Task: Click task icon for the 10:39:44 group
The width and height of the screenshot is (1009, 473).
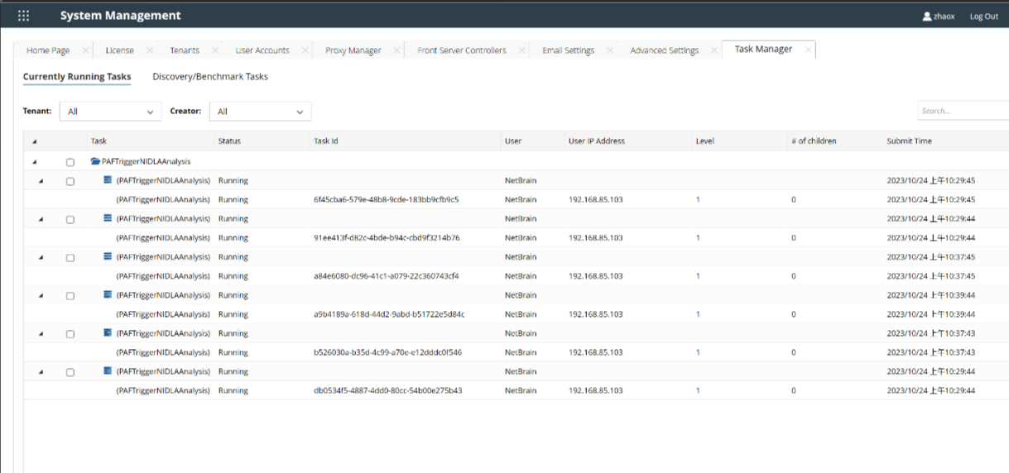Action: tap(107, 294)
